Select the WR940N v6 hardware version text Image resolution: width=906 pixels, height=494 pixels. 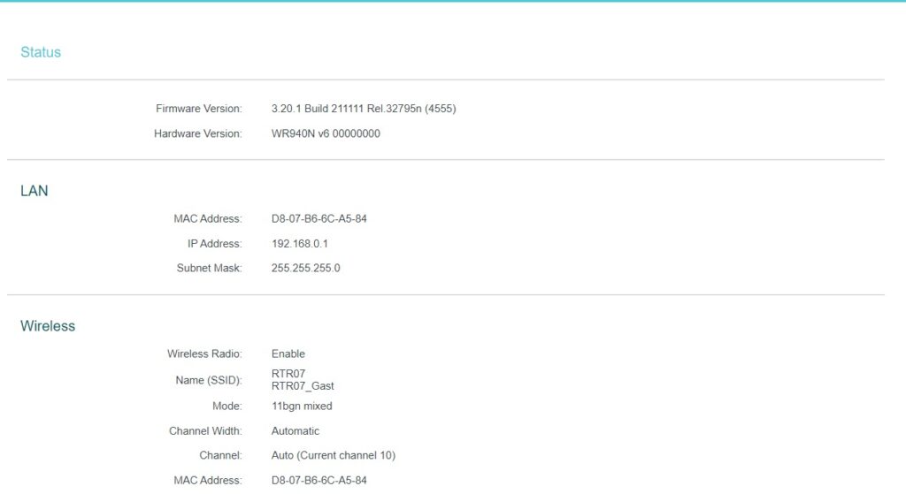(326, 133)
